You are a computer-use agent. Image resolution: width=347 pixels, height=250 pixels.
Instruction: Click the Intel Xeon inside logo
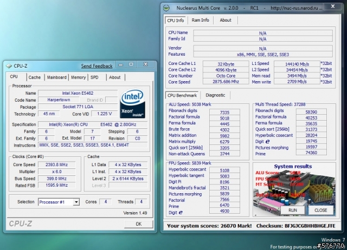click(132, 103)
